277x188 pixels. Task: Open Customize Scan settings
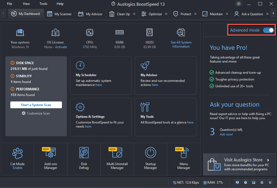click(36, 113)
